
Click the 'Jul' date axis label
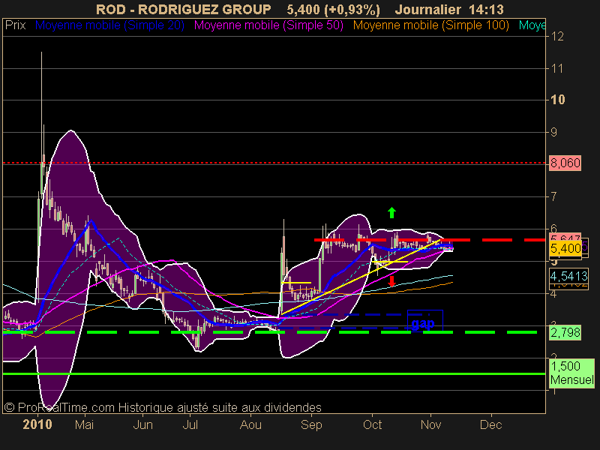[x=190, y=424]
